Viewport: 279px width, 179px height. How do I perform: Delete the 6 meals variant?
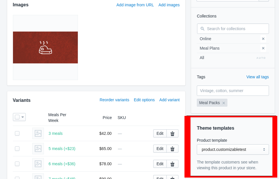pos(172,164)
